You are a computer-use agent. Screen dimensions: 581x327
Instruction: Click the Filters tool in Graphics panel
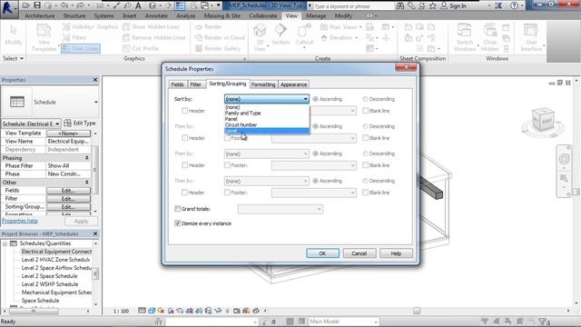[74, 37]
